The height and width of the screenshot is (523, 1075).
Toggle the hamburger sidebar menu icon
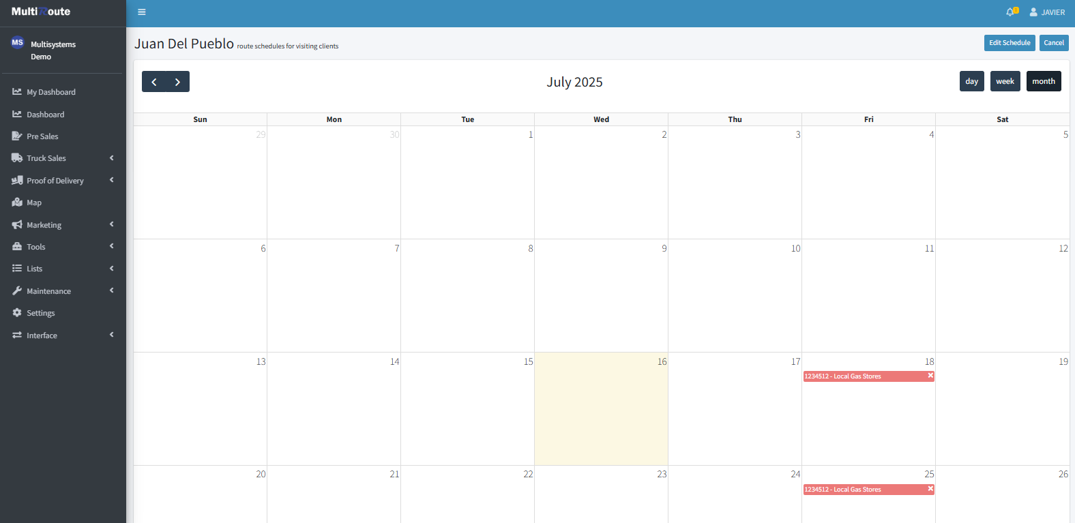point(142,12)
